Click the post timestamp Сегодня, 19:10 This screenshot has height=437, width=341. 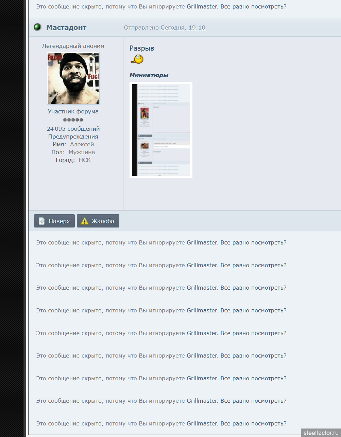click(x=183, y=28)
